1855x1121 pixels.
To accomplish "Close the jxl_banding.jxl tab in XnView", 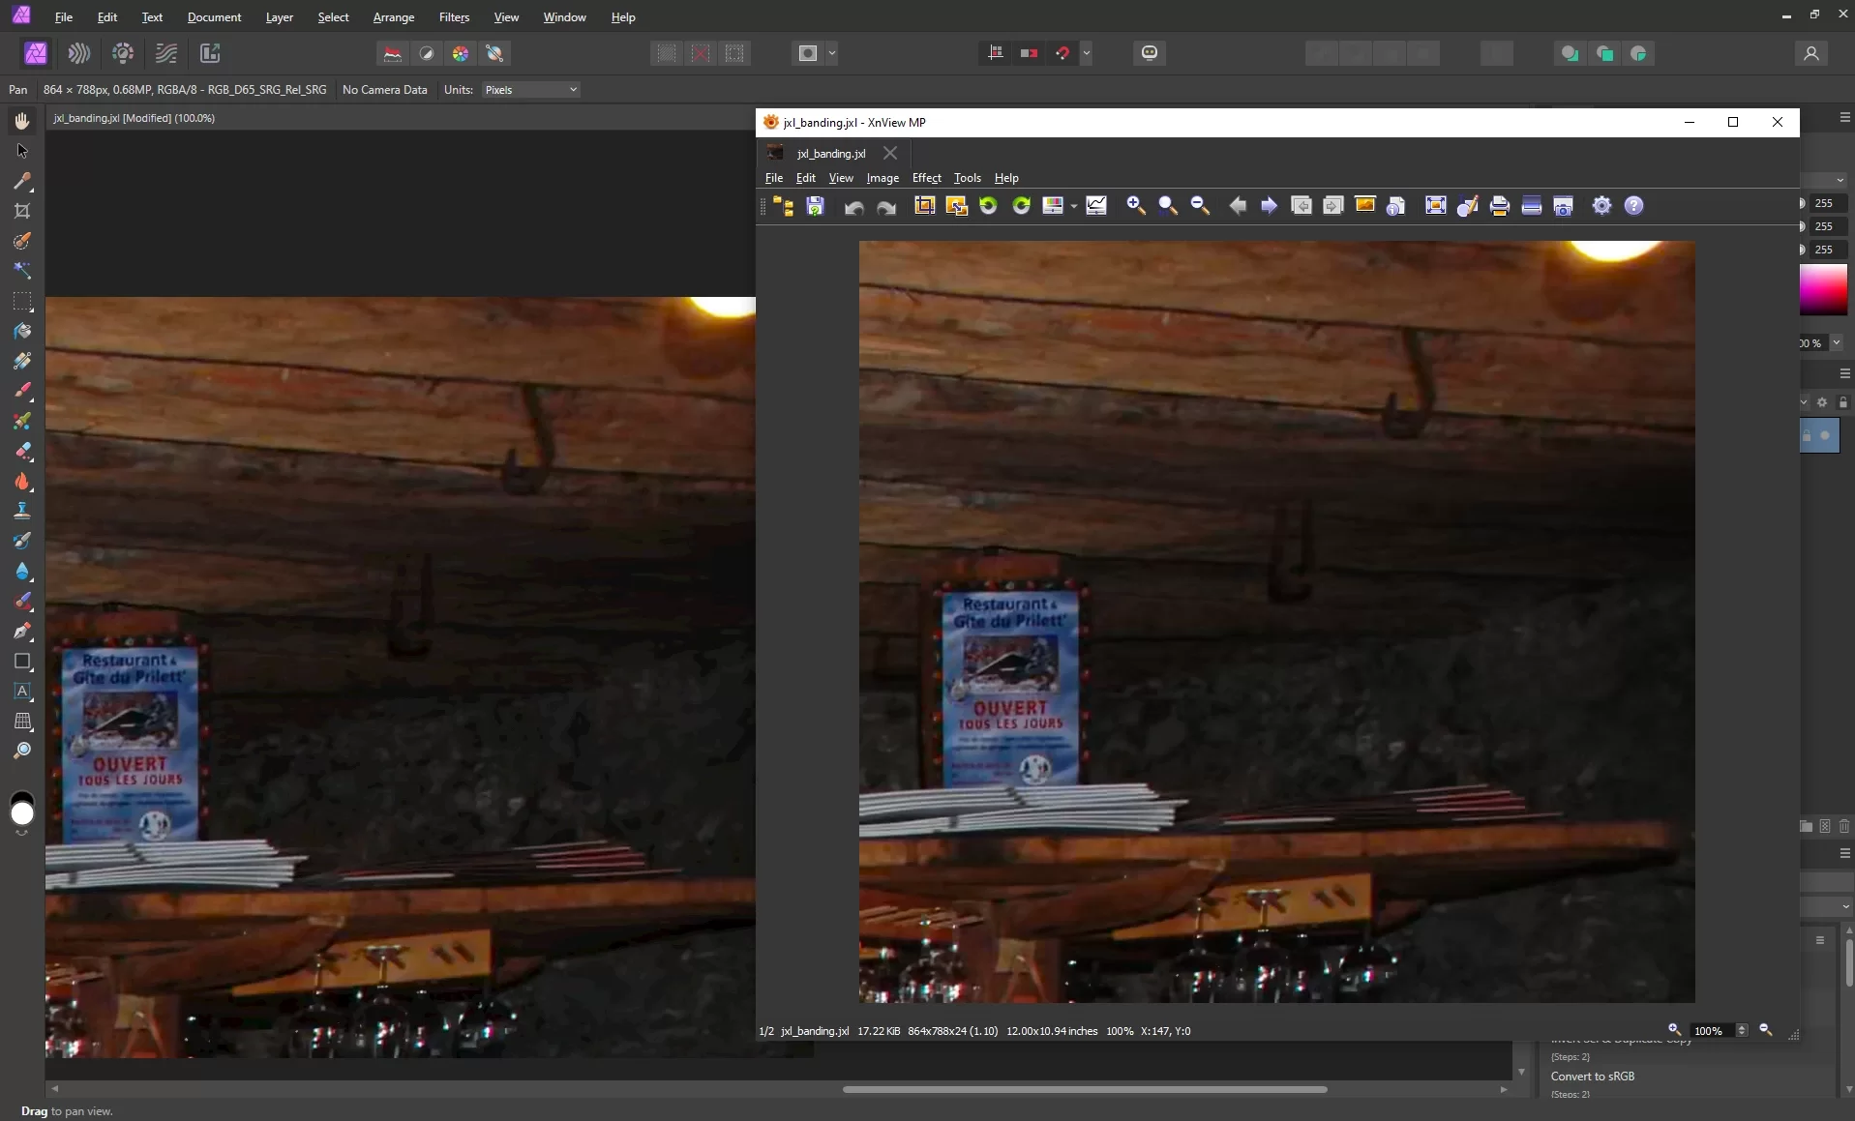I will [889, 154].
